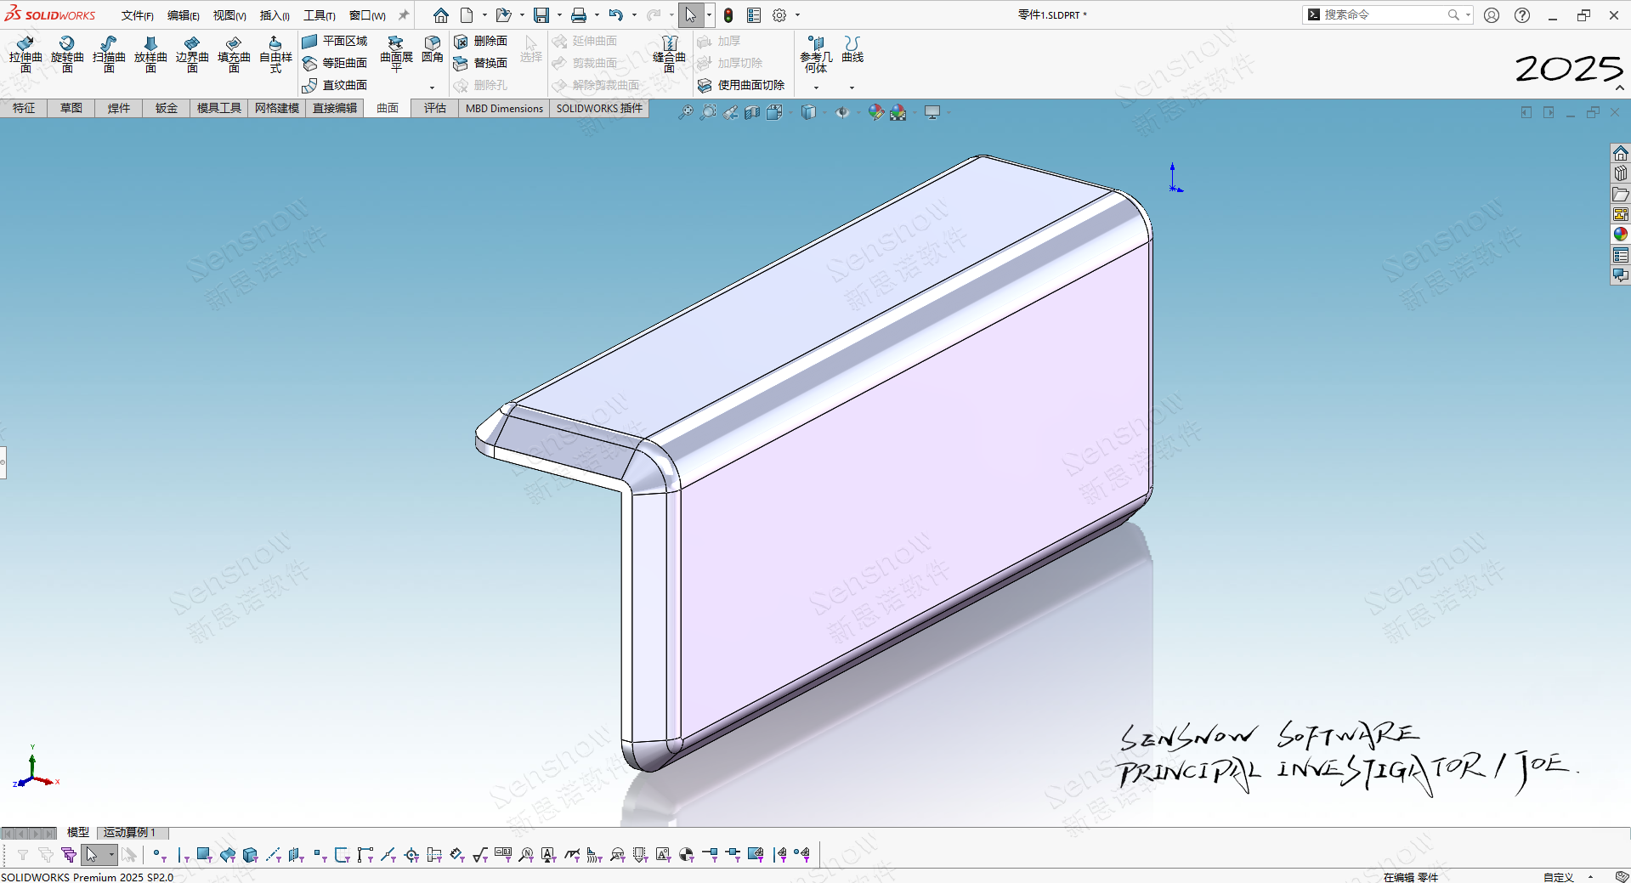The image size is (1631, 883).
Task: Open the 插入(I) insert menu
Action: [274, 15]
